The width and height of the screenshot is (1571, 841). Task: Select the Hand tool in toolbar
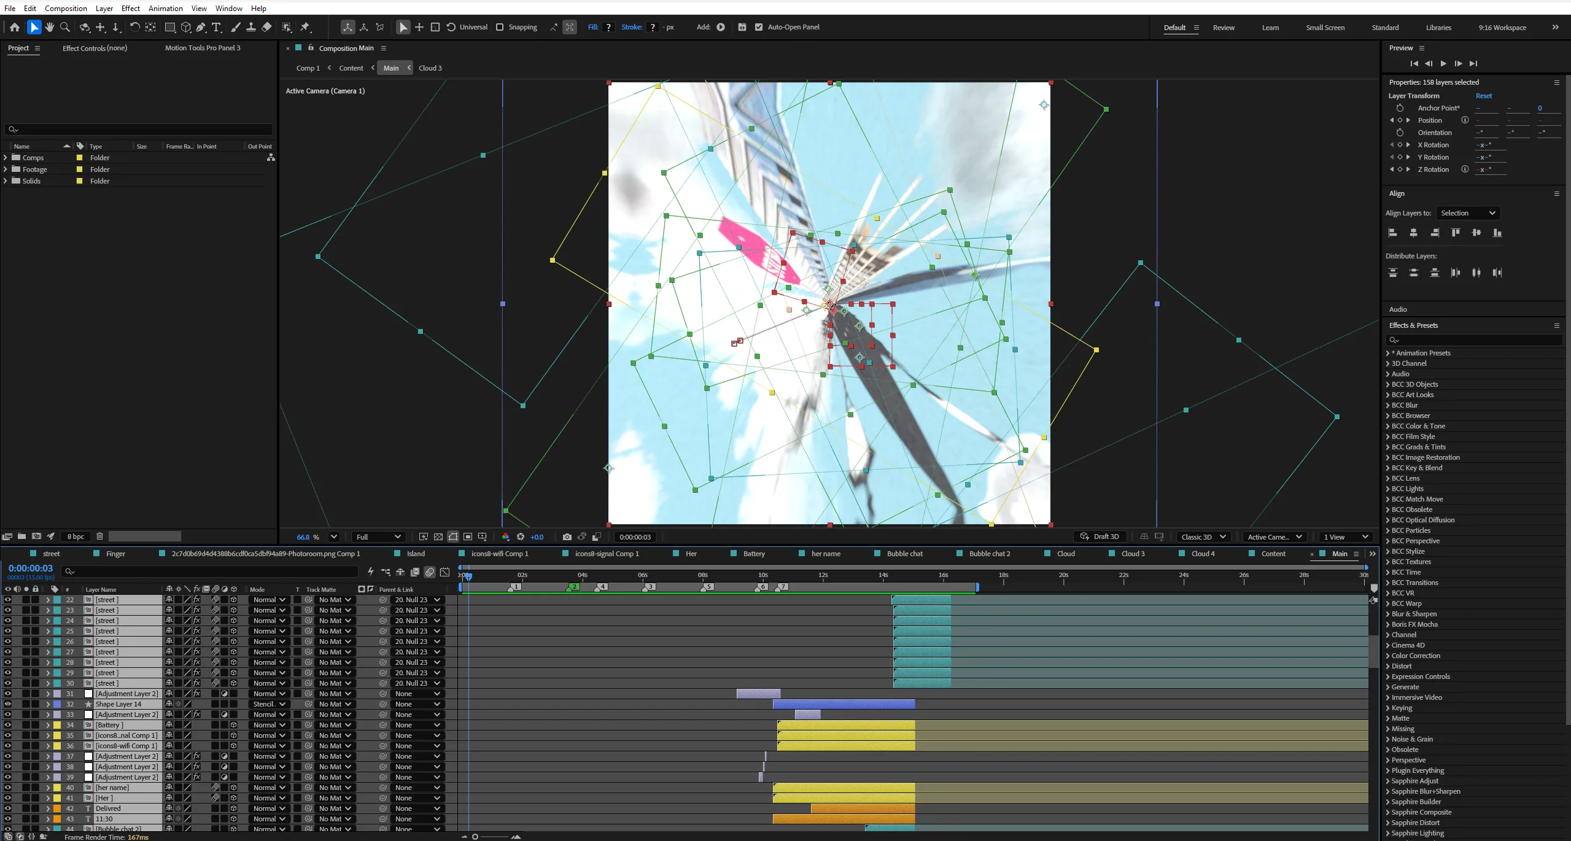click(50, 27)
